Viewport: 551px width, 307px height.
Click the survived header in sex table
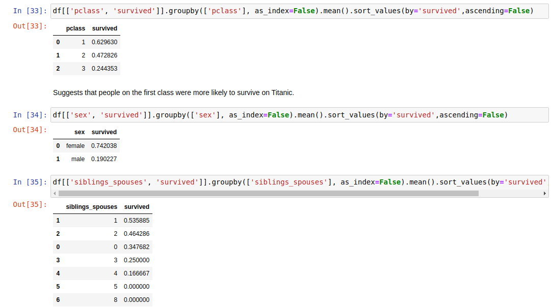coord(104,132)
